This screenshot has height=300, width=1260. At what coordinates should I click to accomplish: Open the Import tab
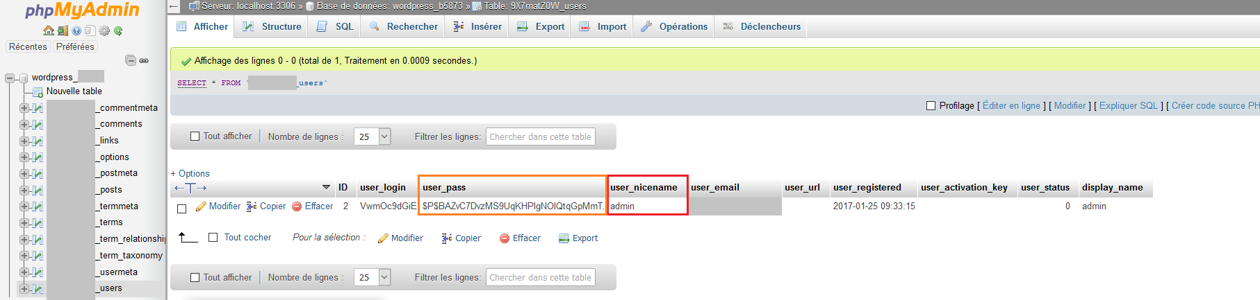click(x=603, y=26)
